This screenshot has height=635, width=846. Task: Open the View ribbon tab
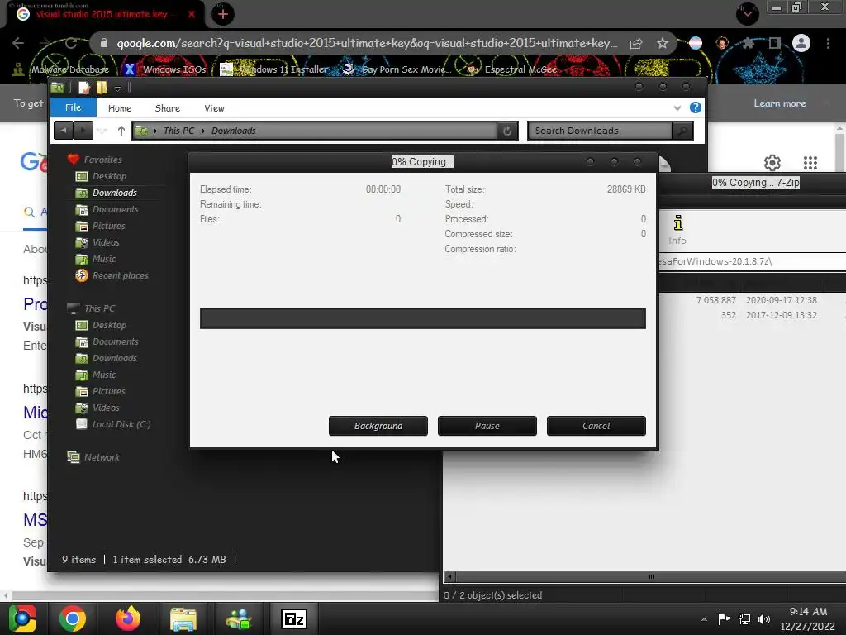click(214, 108)
